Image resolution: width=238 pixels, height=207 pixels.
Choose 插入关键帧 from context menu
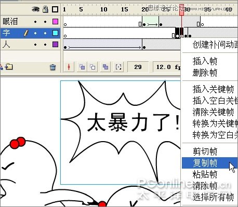(209, 89)
